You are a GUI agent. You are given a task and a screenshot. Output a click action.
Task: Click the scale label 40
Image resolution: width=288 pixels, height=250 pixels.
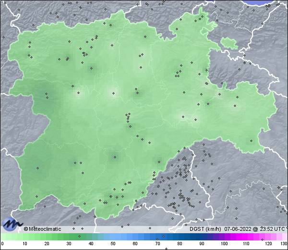[x=91, y=244]
